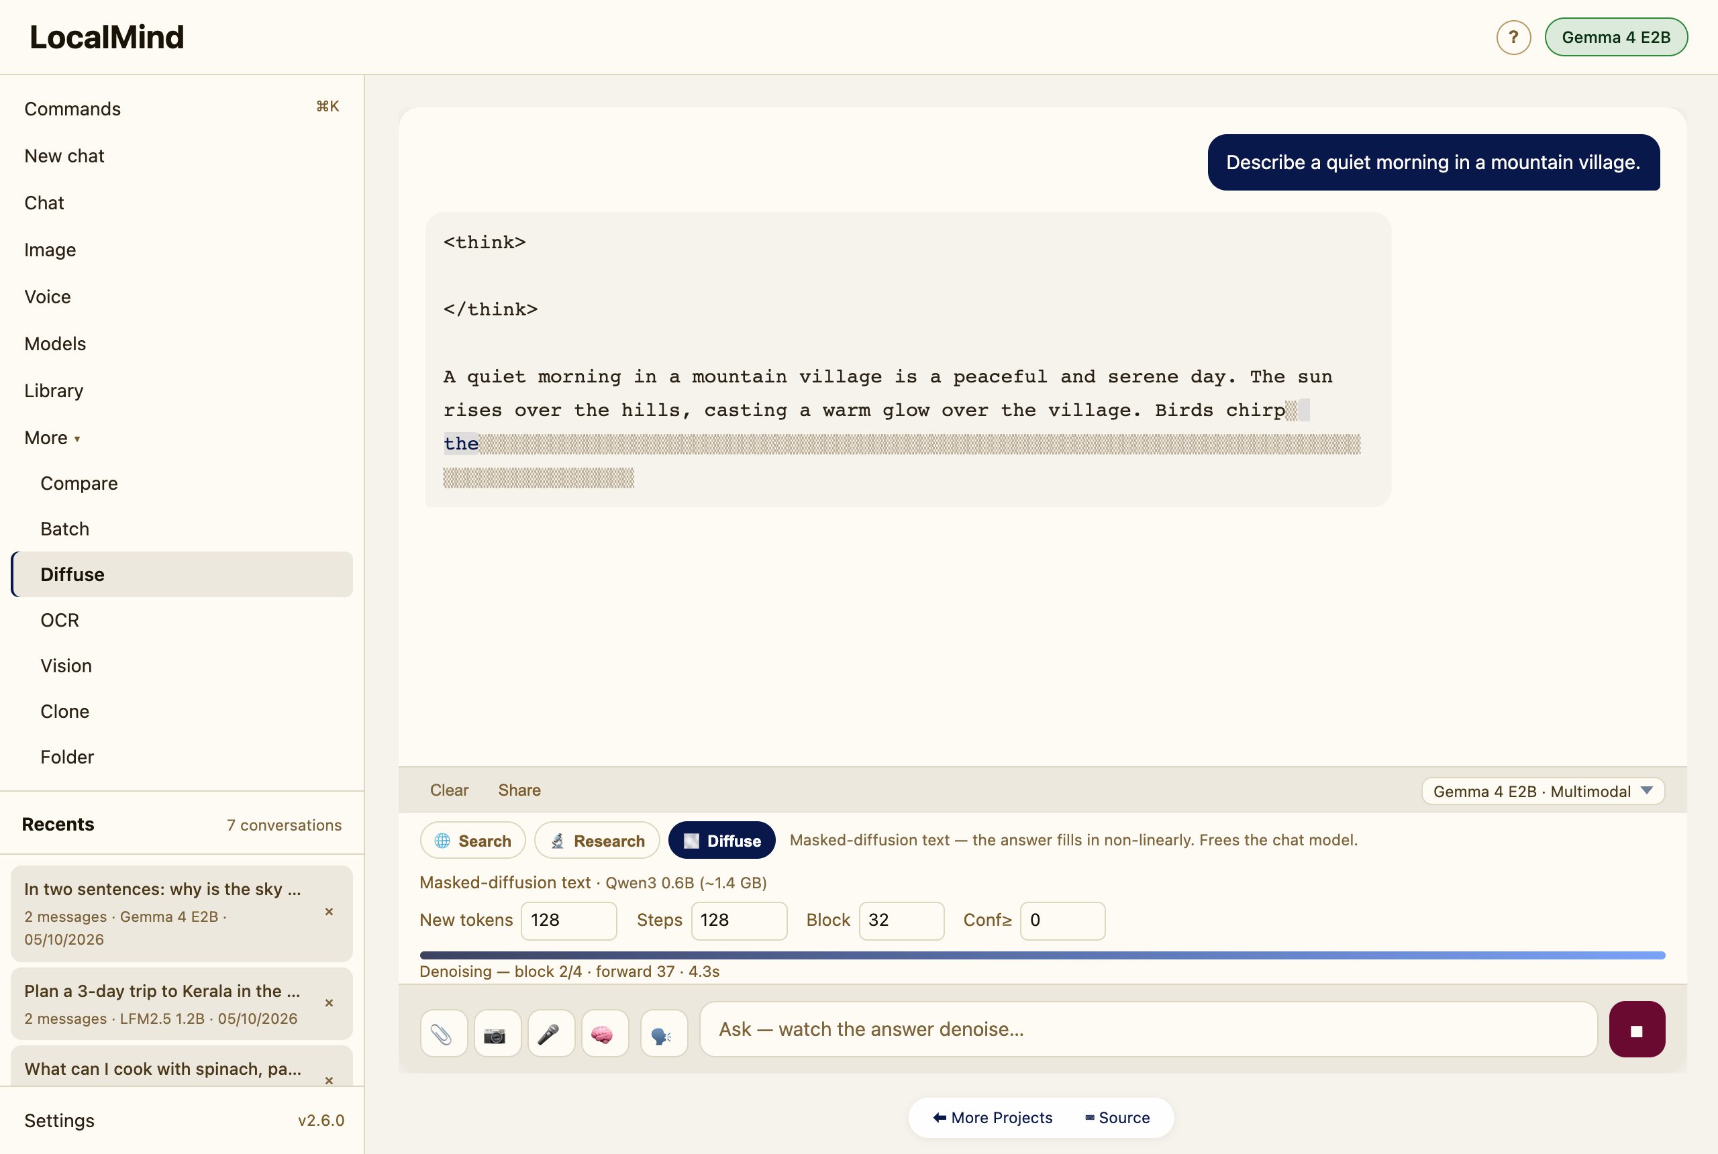This screenshot has width=1718, height=1154.
Task: Click the brain thinking mode icon
Action: tap(604, 1033)
